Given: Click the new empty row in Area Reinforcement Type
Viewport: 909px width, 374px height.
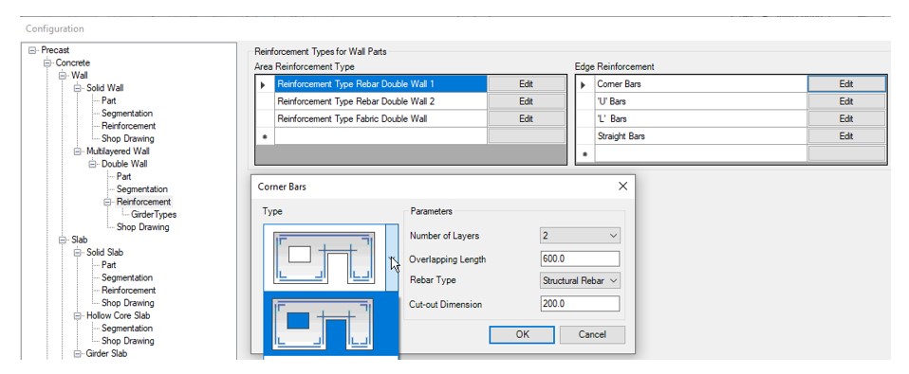Looking at the screenshot, I should coord(380,136).
